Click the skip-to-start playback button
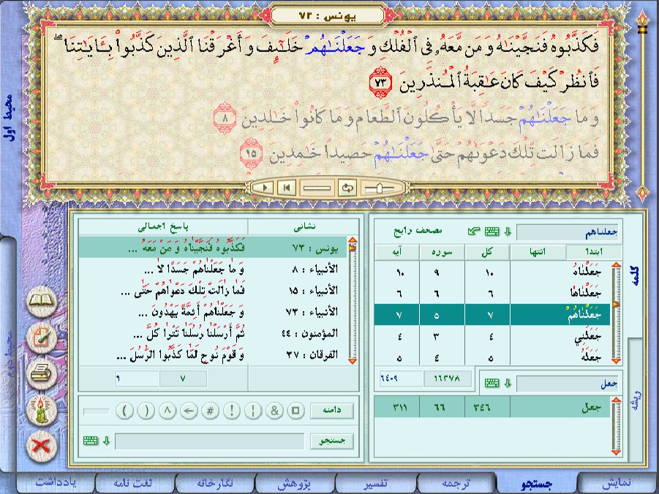659x494 pixels. 286,188
